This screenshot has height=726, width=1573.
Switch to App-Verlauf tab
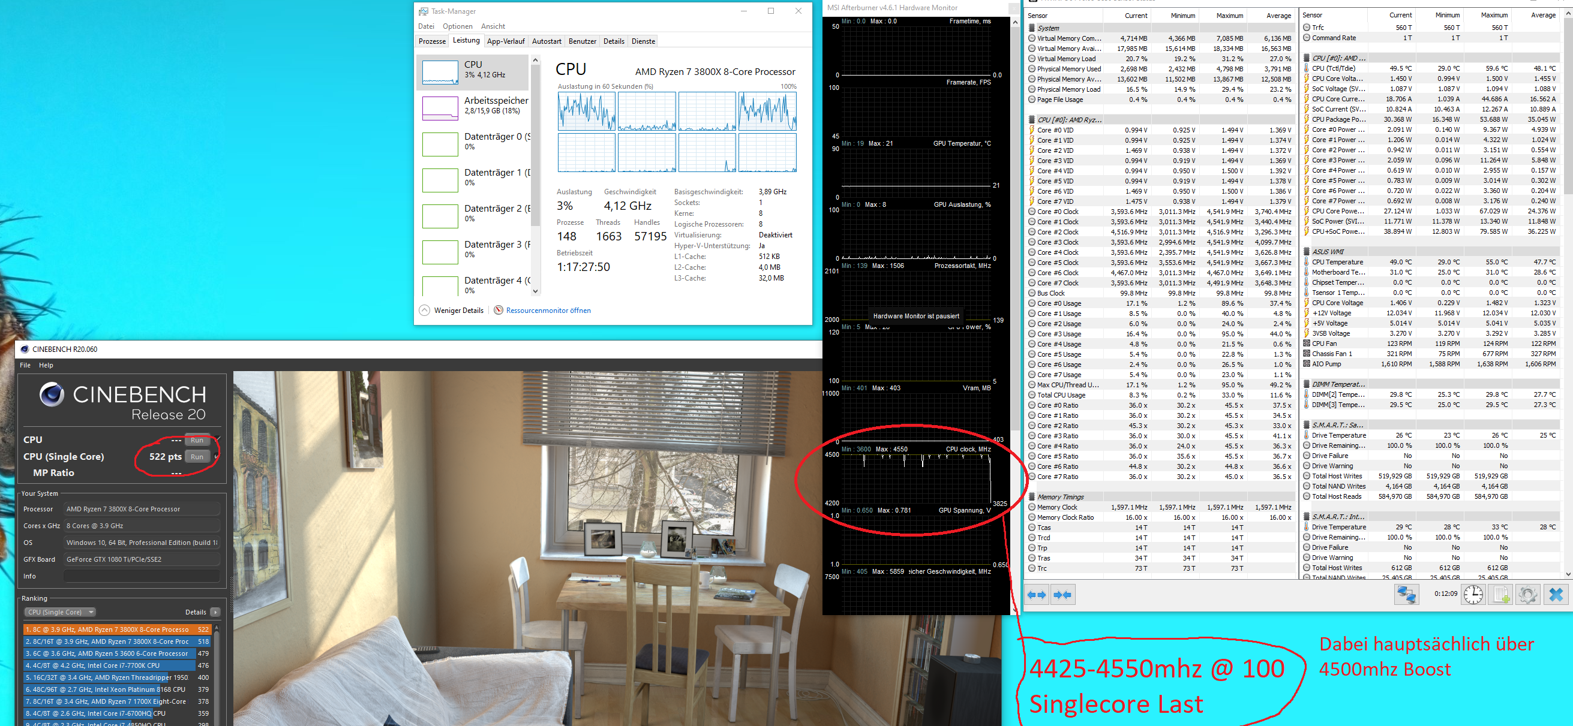click(x=506, y=41)
